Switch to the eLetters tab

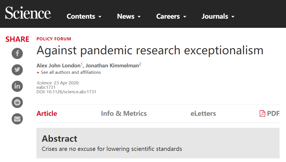(x=203, y=114)
